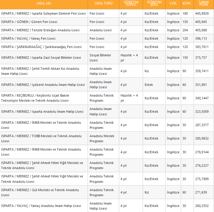Select Şarkikaraağaç Fen Lisesi school name
214x212 pixels.
pyautogui.click(x=41, y=47)
